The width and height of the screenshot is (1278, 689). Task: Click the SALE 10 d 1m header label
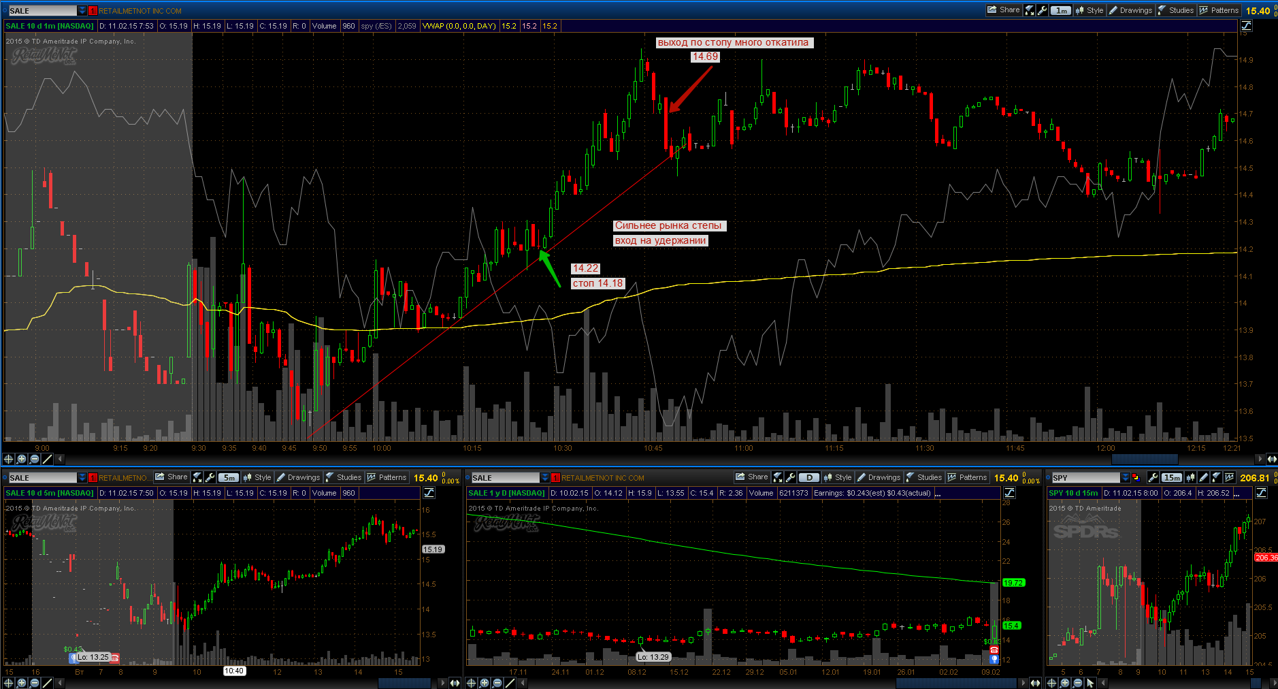pos(50,26)
